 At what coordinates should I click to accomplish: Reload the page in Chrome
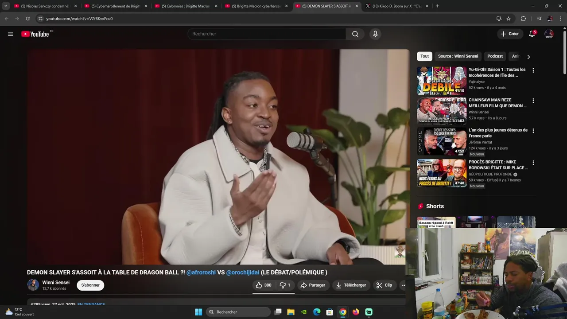coord(27,19)
